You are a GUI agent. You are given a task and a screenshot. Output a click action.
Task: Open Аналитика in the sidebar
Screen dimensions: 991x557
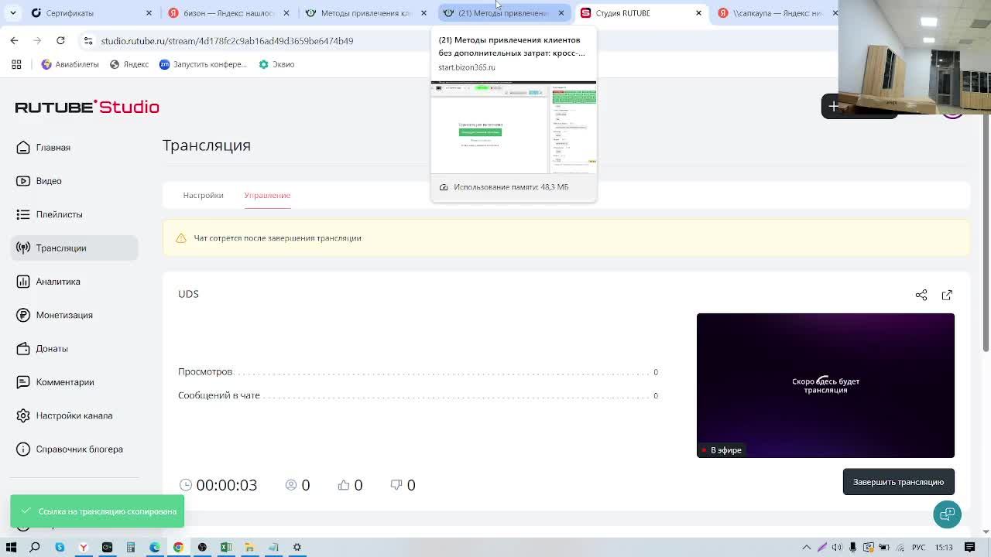point(74,282)
